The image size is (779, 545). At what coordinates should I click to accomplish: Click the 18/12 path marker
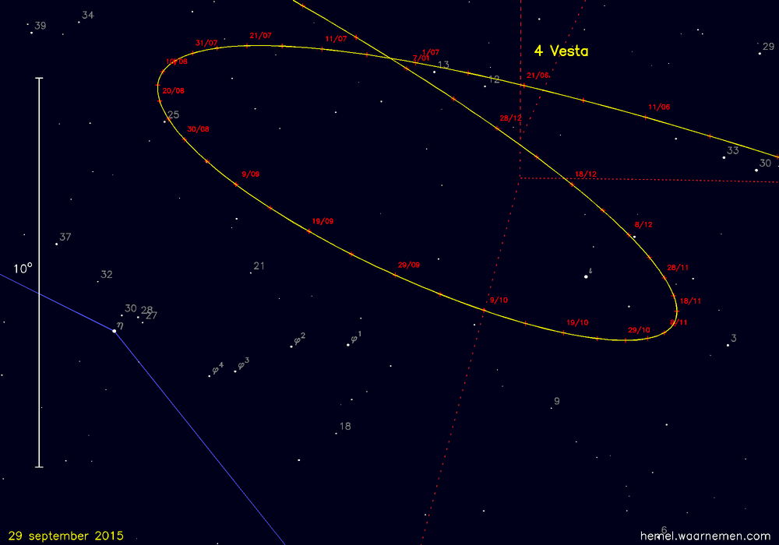click(x=585, y=174)
